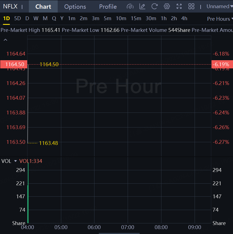Expand chart to fullscreen

coord(179,7)
